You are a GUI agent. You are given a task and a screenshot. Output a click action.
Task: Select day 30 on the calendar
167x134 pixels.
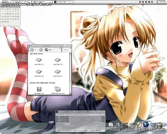(x=8, y=22)
